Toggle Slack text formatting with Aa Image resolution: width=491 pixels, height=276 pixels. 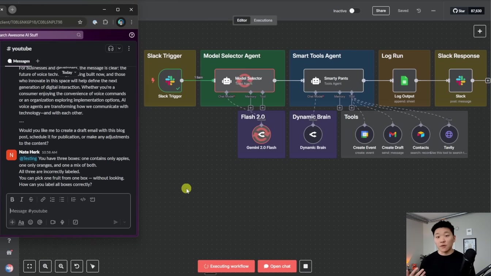pyautogui.click(x=21, y=222)
